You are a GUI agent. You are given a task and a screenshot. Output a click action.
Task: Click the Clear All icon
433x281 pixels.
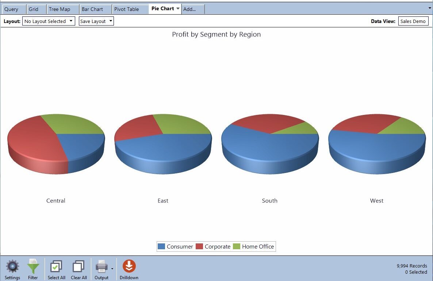78,267
